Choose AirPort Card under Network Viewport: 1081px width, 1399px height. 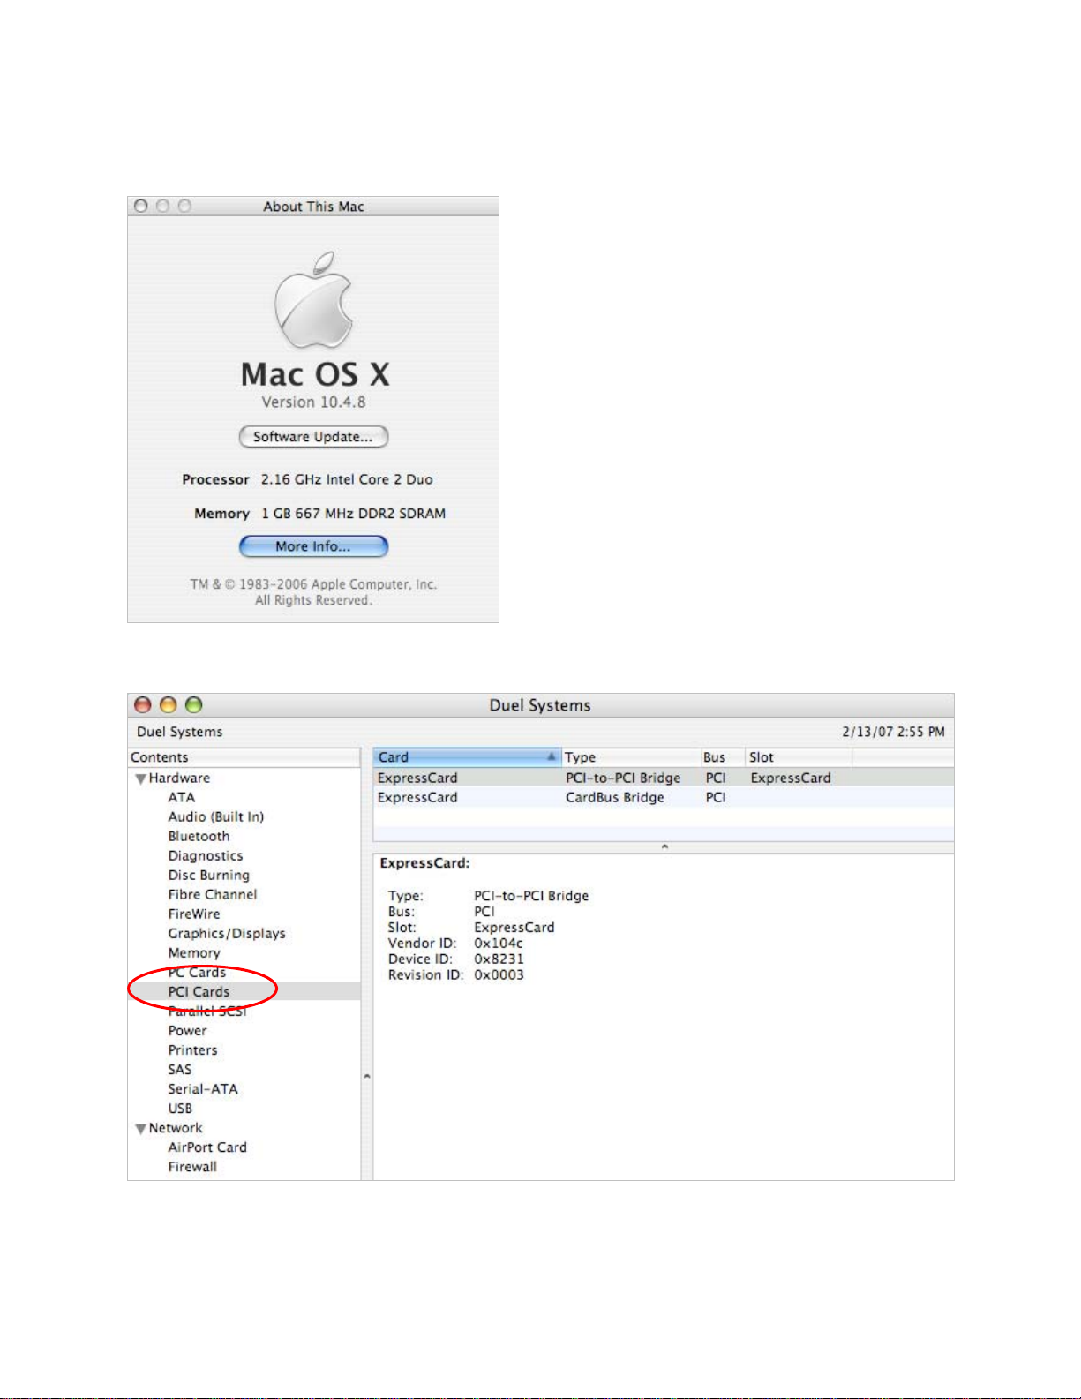tap(207, 1147)
